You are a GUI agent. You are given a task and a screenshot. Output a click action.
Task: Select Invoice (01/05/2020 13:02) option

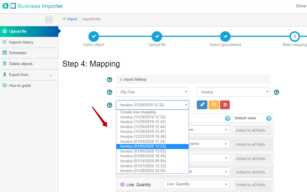pos(152,151)
